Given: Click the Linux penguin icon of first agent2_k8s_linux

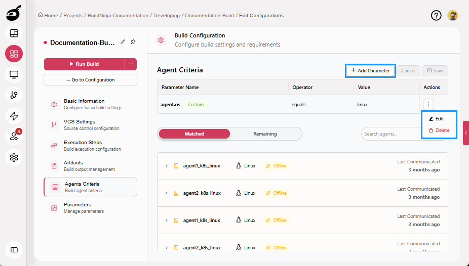Looking at the screenshot, I should click(x=239, y=193).
